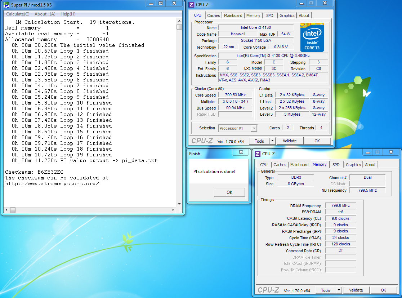Click Validate button in upper CPU-Z window

(290, 141)
